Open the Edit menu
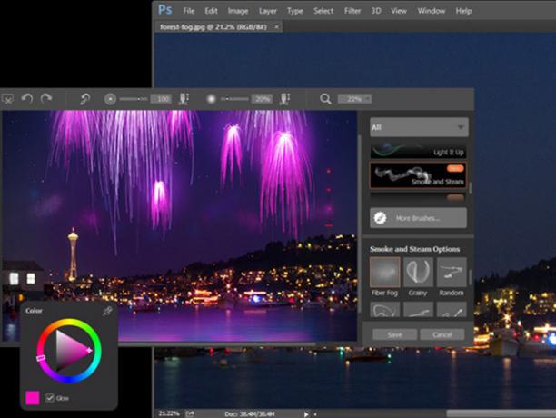 coord(211,11)
